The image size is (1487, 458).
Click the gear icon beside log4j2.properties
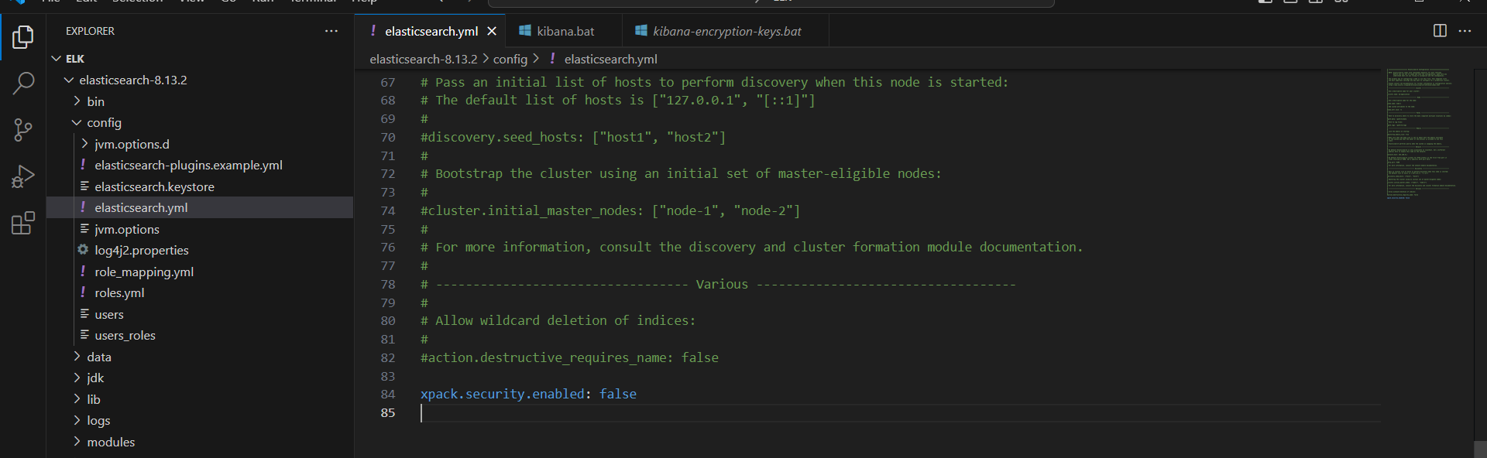(x=83, y=250)
